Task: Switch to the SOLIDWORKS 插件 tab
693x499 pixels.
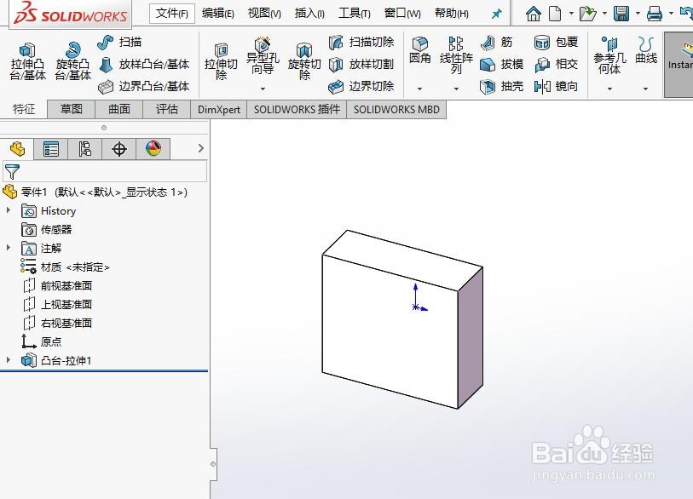Action: pos(297,110)
